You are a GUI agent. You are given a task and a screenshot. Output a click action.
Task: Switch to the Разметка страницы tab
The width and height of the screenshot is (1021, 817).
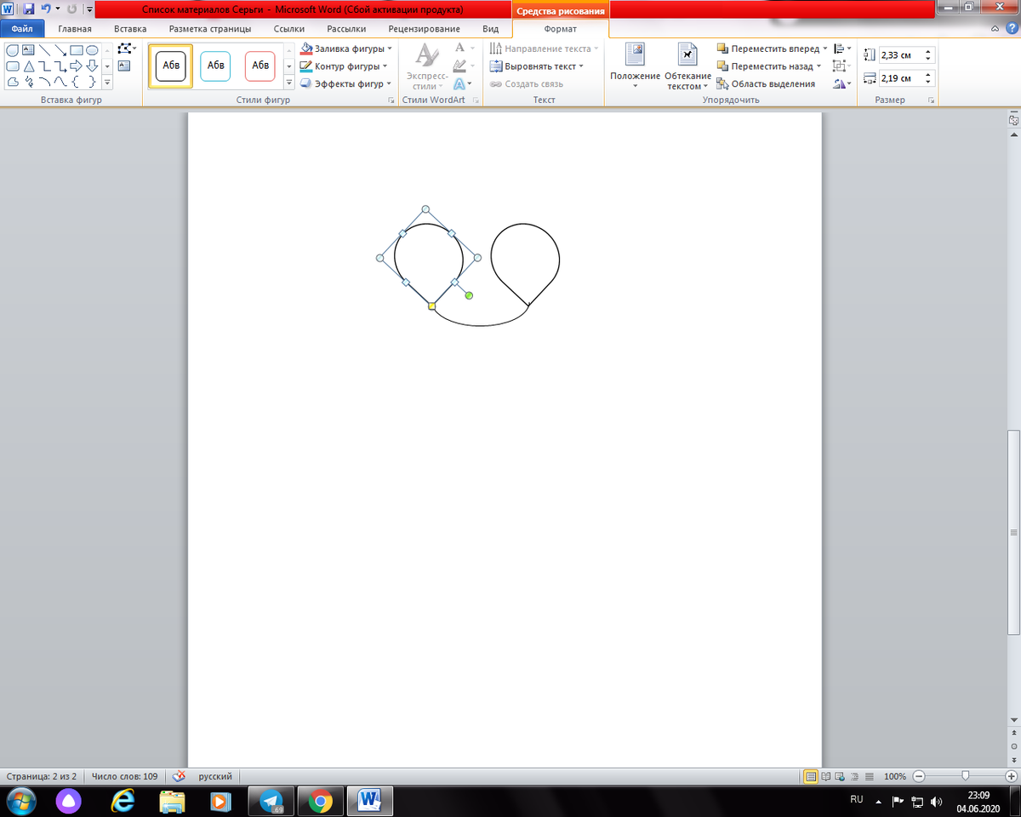coord(210,28)
